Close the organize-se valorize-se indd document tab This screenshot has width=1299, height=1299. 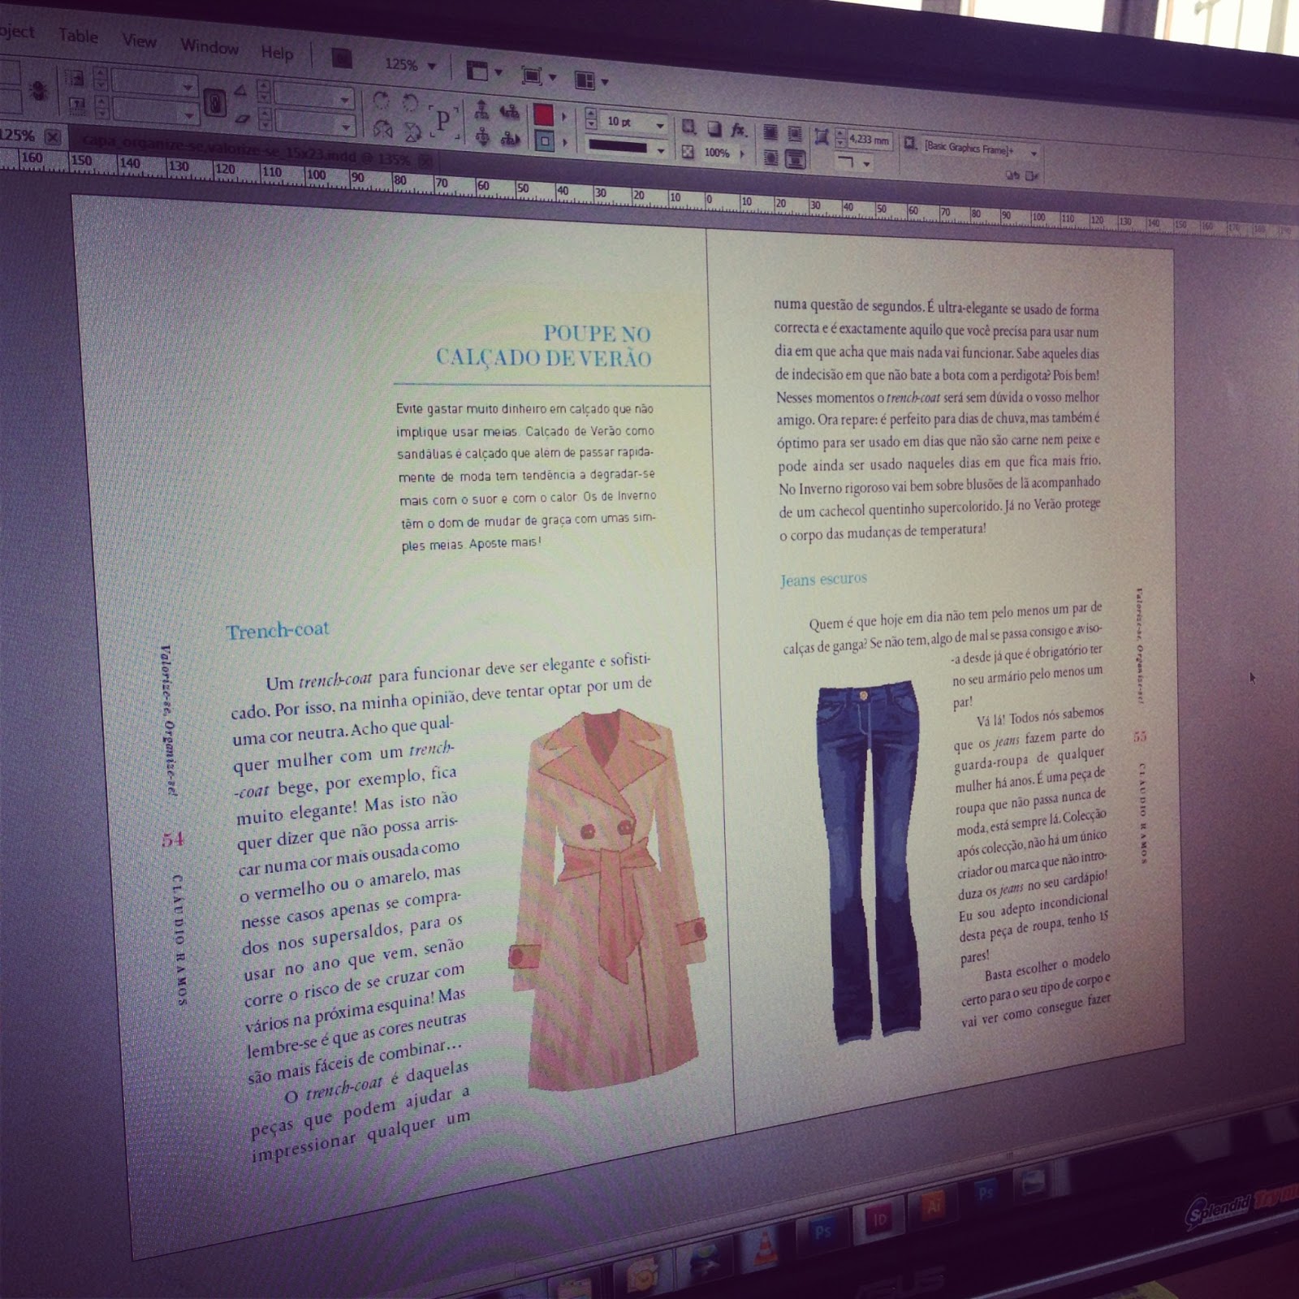click(425, 161)
